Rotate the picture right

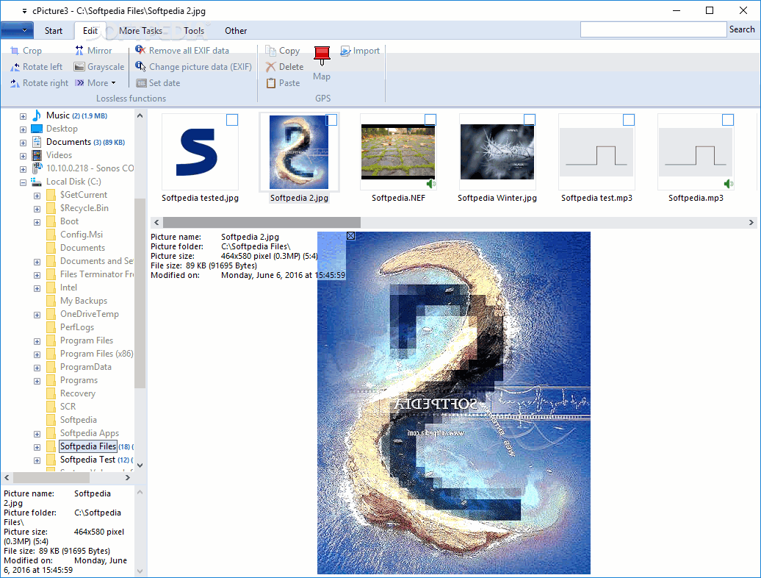40,83
